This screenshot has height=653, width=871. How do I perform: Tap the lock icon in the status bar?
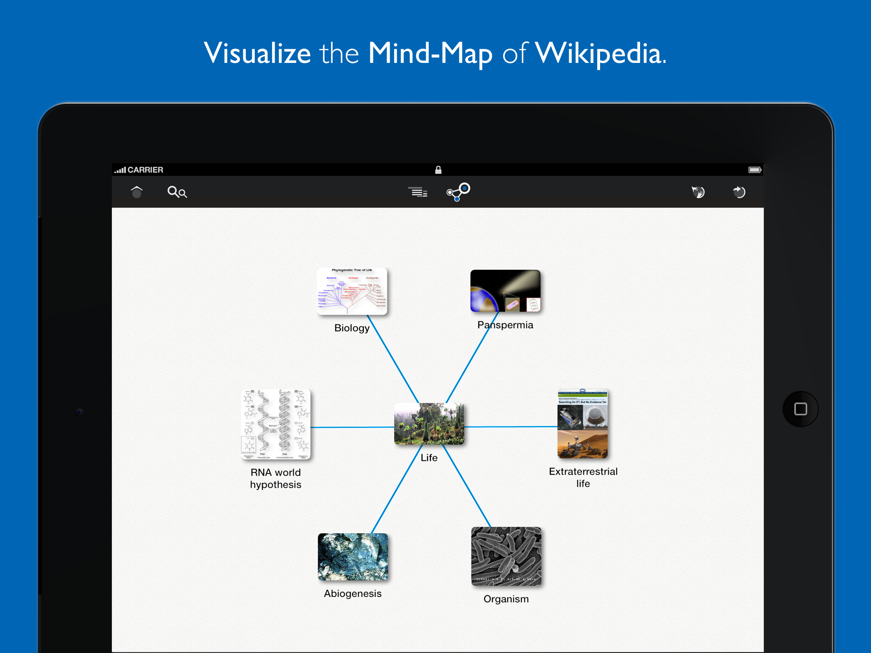click(x=438, y=170)
